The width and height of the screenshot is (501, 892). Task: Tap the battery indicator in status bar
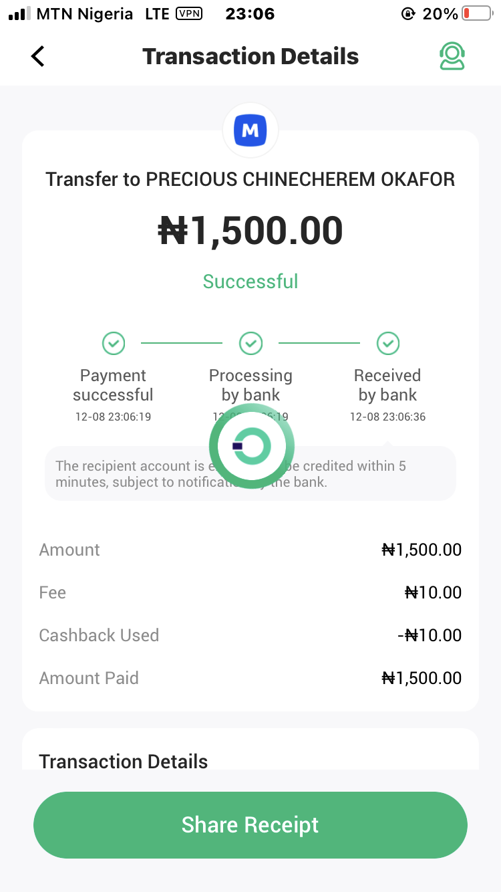pos(476,13)
